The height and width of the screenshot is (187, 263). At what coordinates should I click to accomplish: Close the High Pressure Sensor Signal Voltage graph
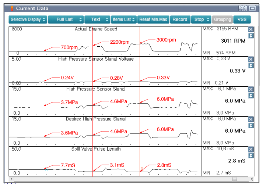click(251, 60)
